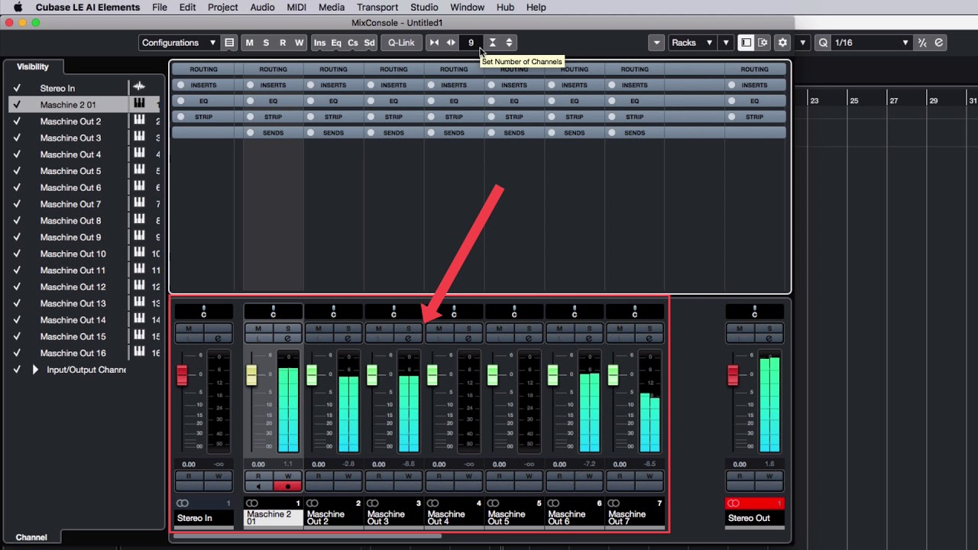978x550 pixels.
Task: Click the quantize Q icon in project toolbar
Action: [823, 43]
